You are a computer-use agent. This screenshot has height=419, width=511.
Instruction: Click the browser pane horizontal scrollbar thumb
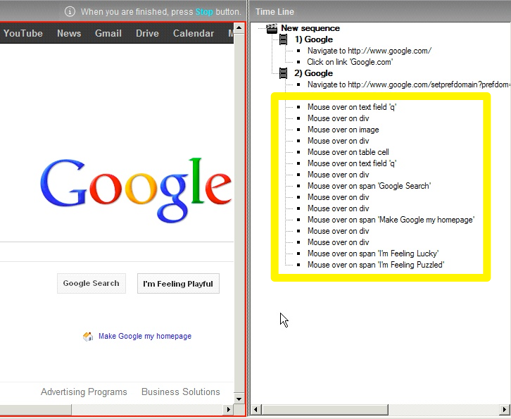[35, 410]
